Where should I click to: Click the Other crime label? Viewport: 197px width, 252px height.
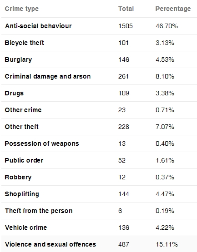[x=23, y=110]
